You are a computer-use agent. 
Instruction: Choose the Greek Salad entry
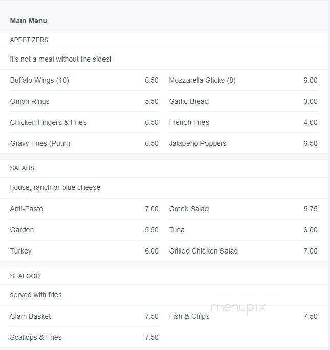coord(189,209)
